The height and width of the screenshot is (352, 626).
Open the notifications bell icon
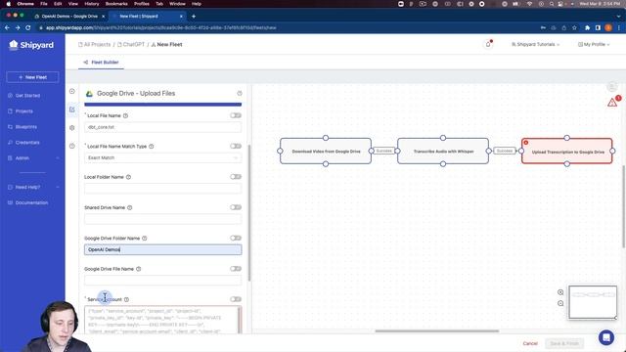pos(488,44)
